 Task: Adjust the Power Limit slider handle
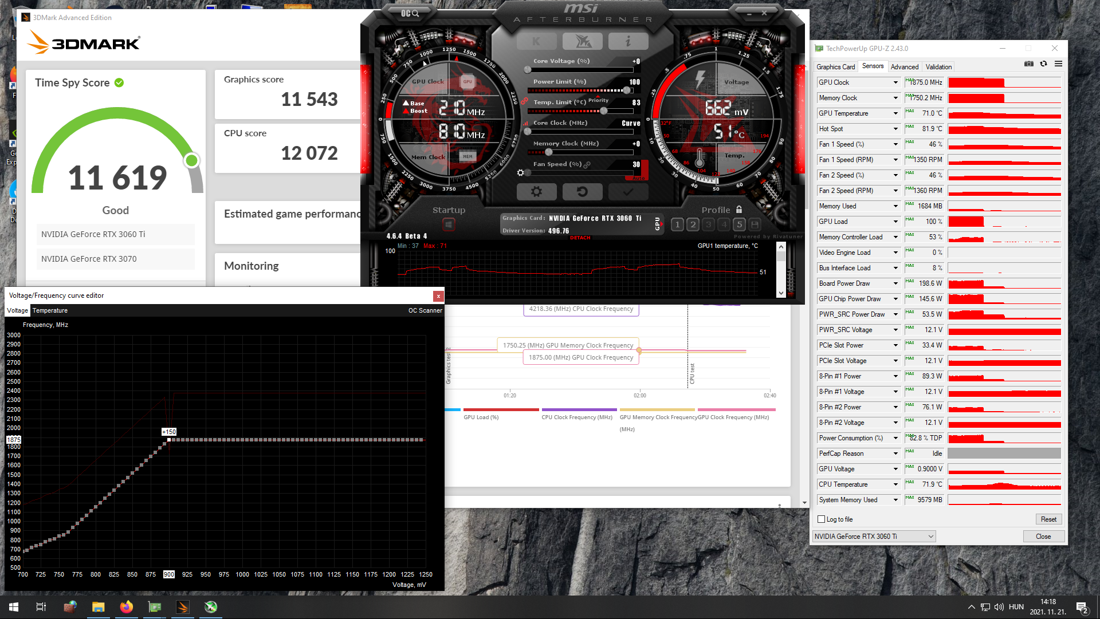pyautogui.click(x=627, y=90)
